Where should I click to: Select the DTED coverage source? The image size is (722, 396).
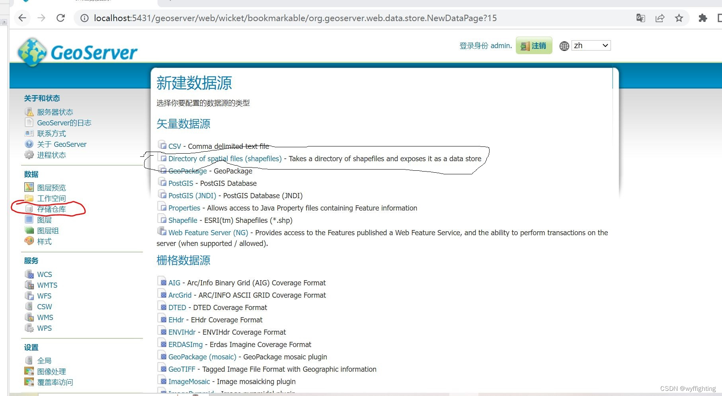(x=177, y=307)
